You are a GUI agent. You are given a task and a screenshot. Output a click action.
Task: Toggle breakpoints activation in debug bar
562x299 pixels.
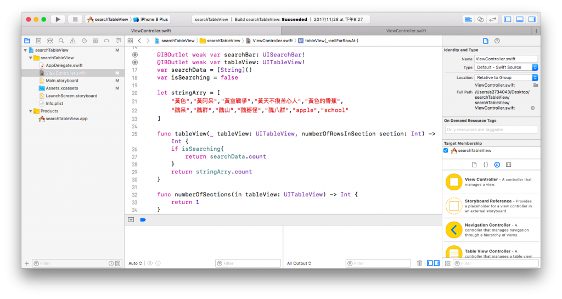tap(143, 219)
